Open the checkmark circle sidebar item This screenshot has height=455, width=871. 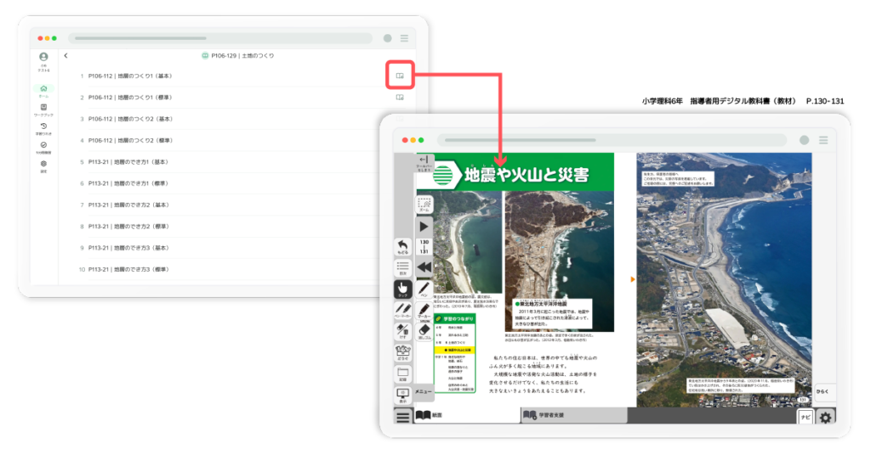(x=43, y=148)
